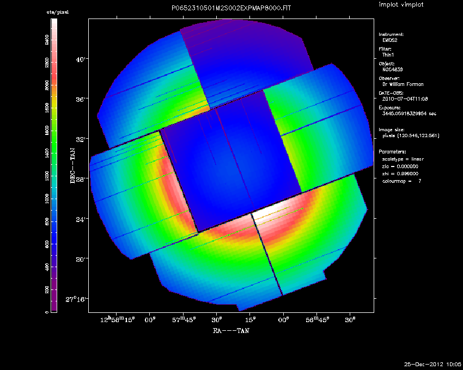Viewport: 463px width, 370px height.
Task: Click the 40' declination tick label
Action: [82, 60]
